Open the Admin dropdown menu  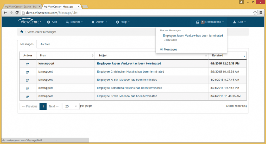click(x=99, y=22)
